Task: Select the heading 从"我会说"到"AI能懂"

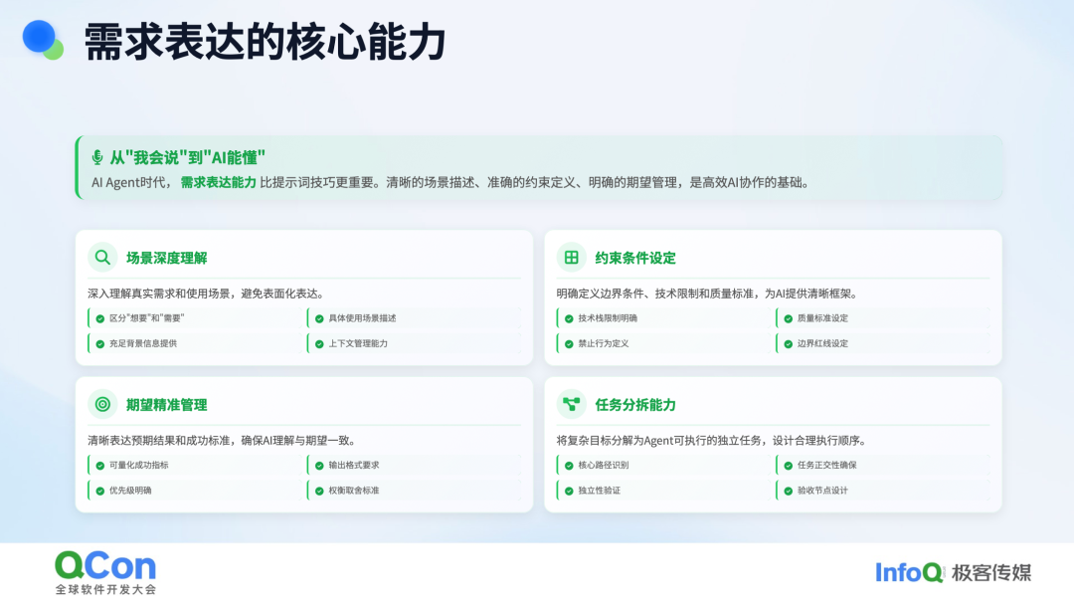Action: (x=188, y=158)
